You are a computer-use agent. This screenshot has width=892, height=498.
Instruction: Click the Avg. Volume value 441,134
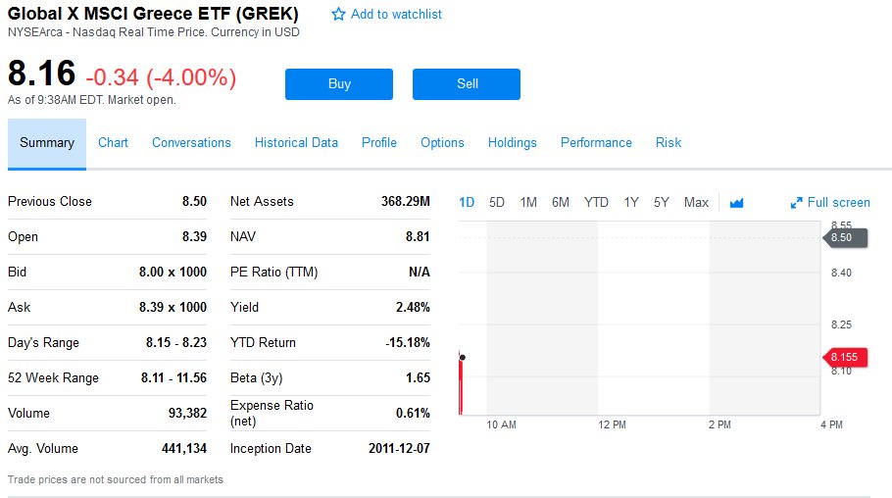pyautogui.click(x=183, y=448)
